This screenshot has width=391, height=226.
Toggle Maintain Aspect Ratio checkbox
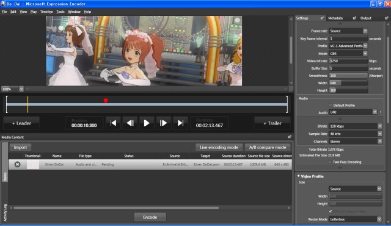(x=331, y=211)
